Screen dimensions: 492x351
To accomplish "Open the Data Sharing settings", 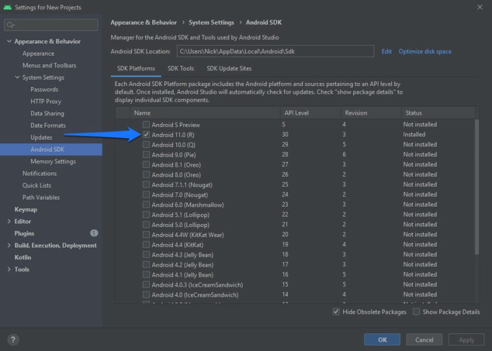I will click(47, 113).
